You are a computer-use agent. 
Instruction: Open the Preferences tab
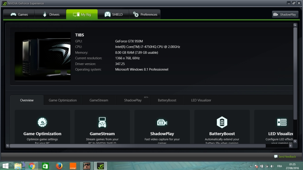145,14
